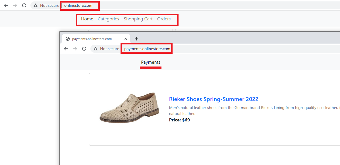Close the payments.onlinestore.com tab
Screen dimensions: 340x165
click(126, 39)
